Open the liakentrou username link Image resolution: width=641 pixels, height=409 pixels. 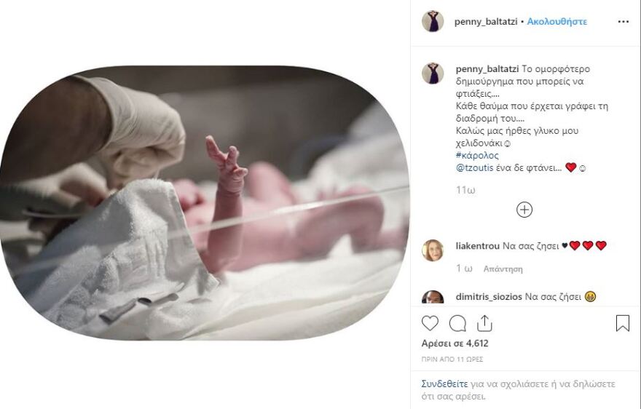(x=478, y=246)
